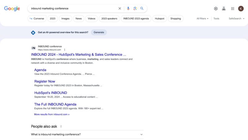The height and width of the screenshot is (140, 248).
Task: Open the People also ask options menu
Action: tap(61, 126)
